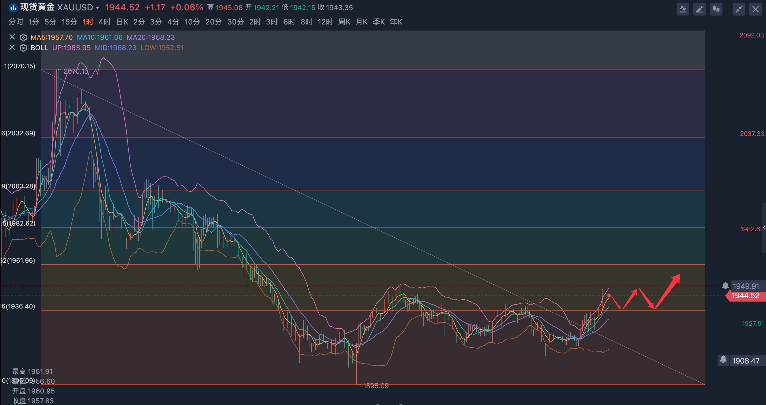Click the red 1944.52 current price tag
Screen dimensions: 766x405
[x=746, y=296]
